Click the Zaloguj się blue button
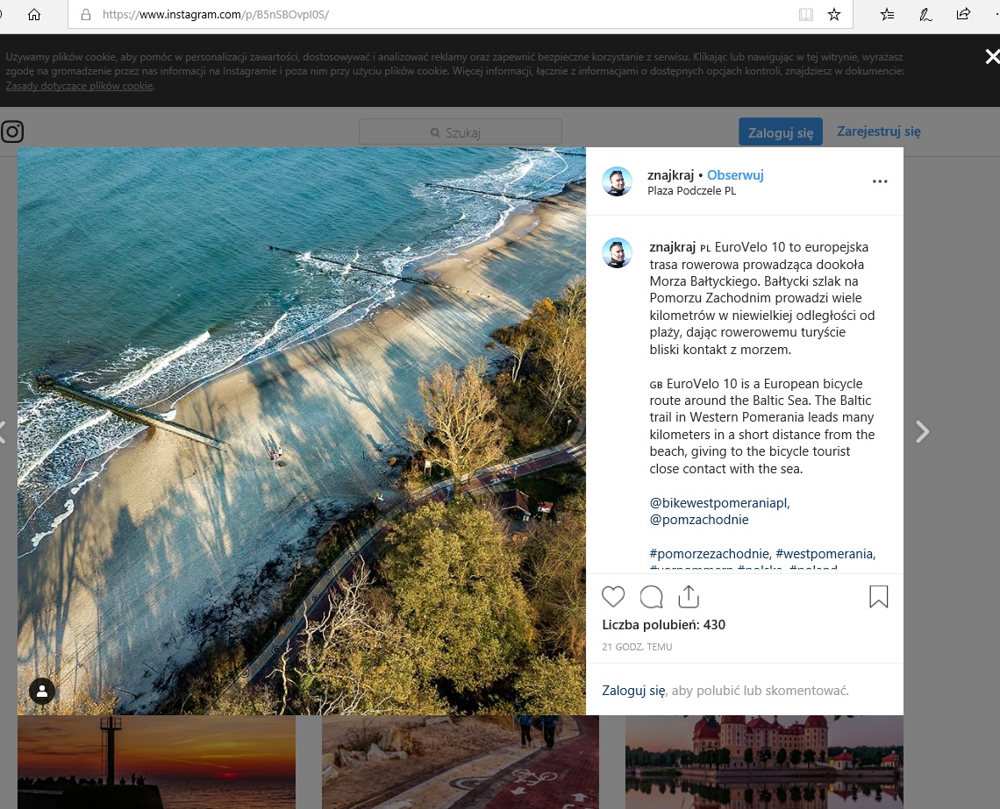Image resolution: width=1000 pixels, height=809 pixels. point(780,132)
